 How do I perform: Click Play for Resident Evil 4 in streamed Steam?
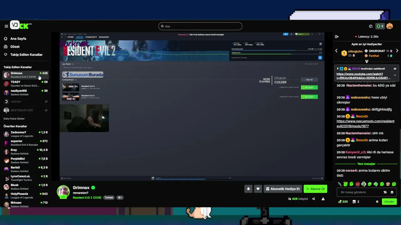click(309, 87)
